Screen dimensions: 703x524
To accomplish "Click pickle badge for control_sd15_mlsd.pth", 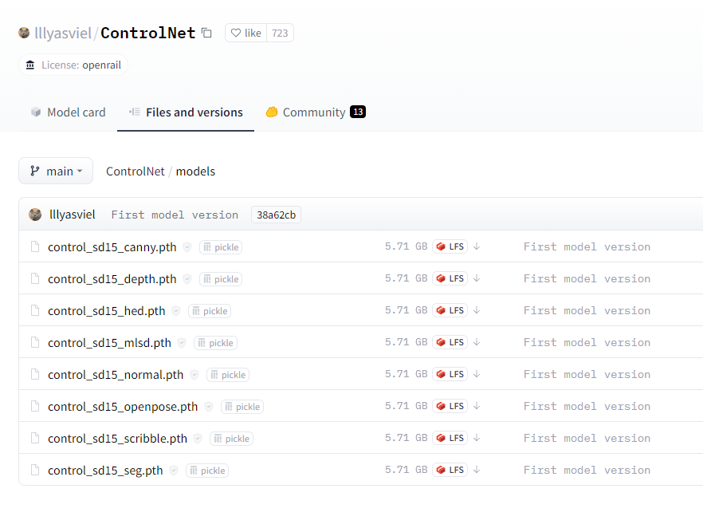I will point(215,343).
